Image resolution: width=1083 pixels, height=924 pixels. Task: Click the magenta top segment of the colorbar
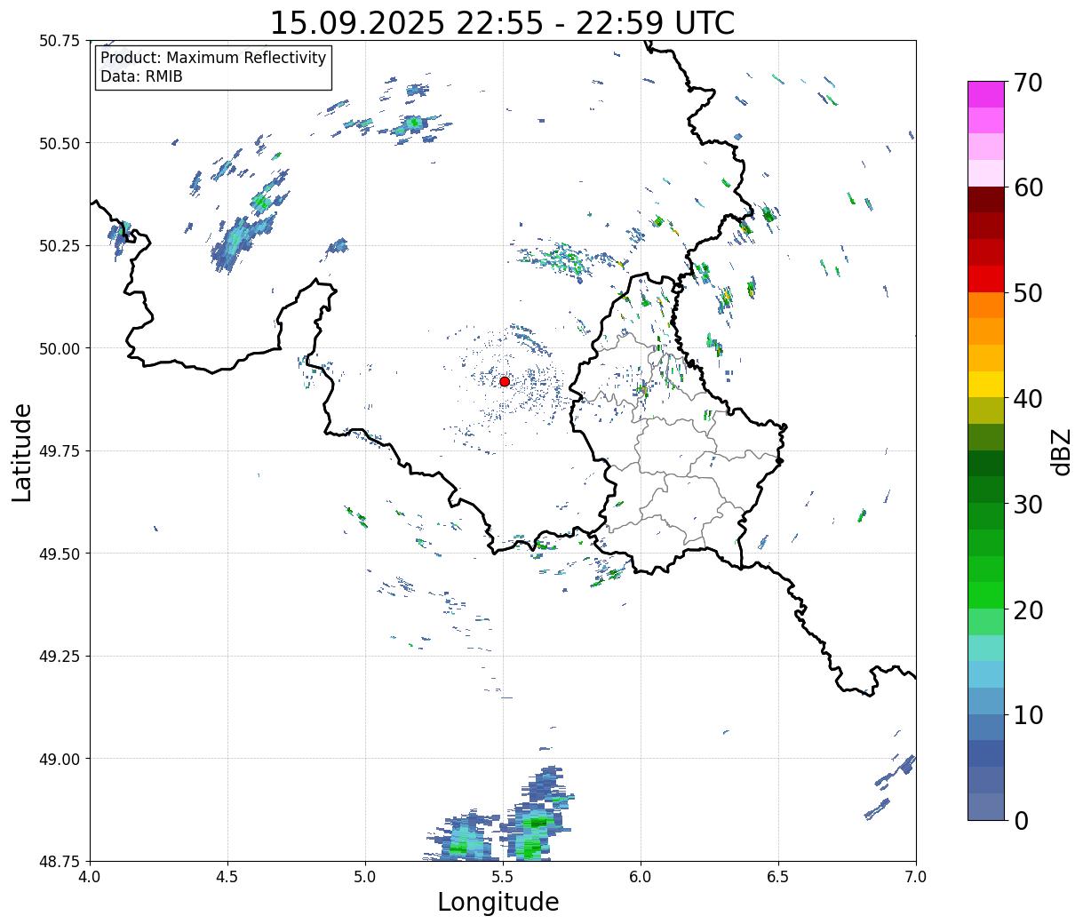tap(986, 94)
